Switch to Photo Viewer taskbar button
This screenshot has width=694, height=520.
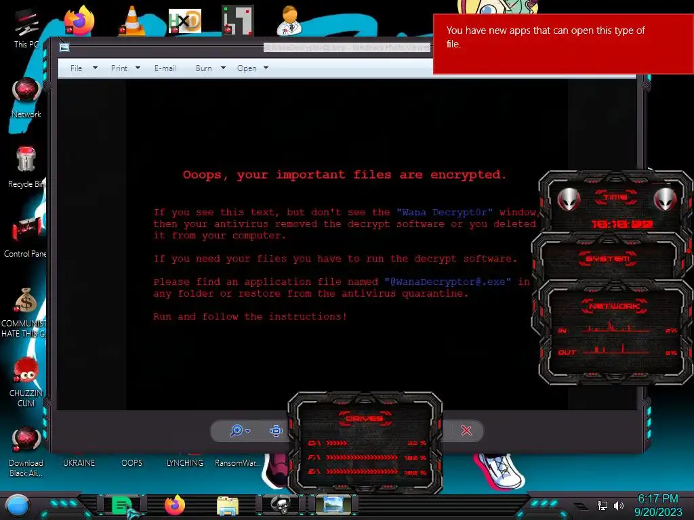click(x=333, y=504)
